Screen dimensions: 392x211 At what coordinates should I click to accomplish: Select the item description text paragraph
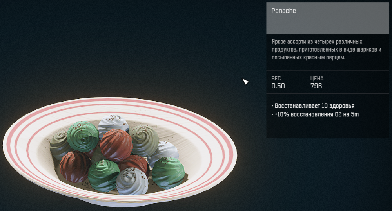(x=326, y=49)
